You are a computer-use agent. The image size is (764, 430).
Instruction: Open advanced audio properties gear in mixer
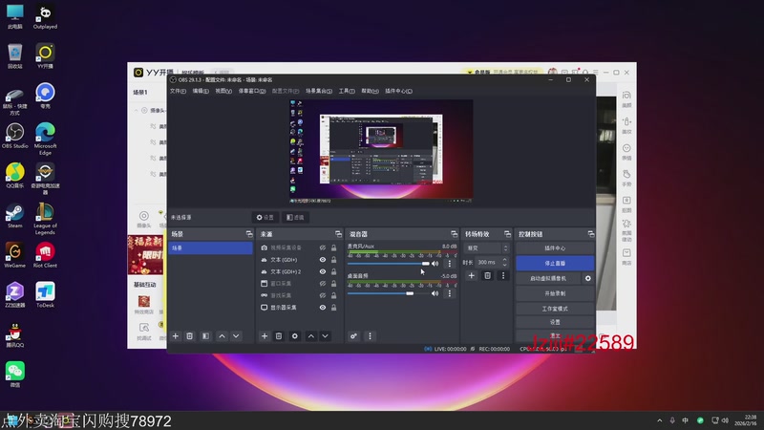point(353,336)
